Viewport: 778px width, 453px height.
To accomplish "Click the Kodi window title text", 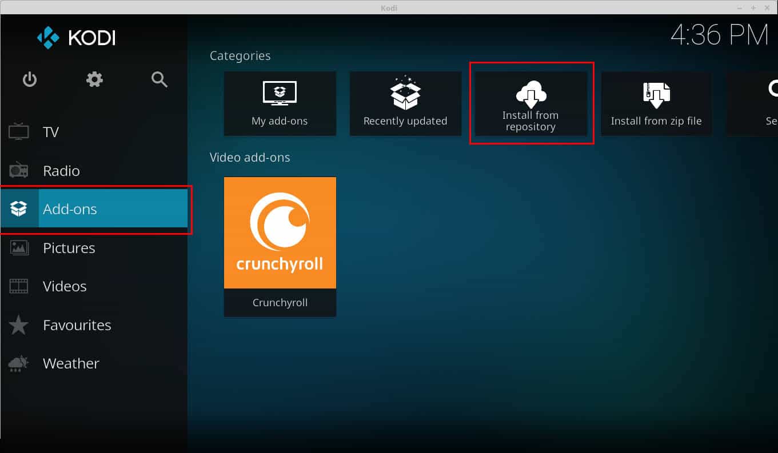I will [x=389, y=7].
